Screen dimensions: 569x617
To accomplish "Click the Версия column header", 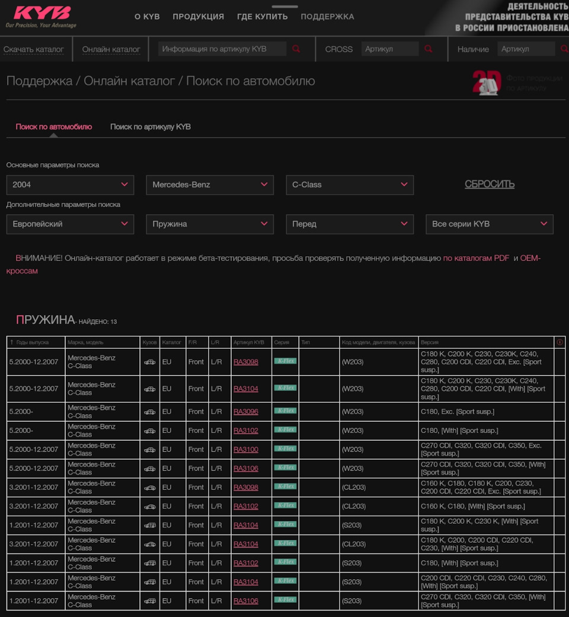I will (429, 342).
